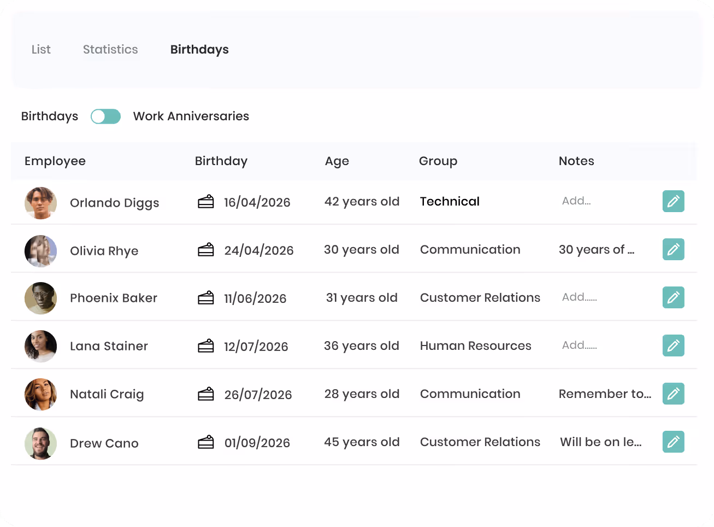The width and height of the screenshot is (714, 527).
Task: Click cake icon beside 16/04/2026
Action: pos(206,202)
